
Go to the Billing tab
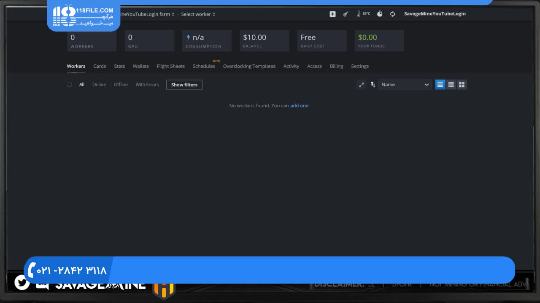pos(337,66)
